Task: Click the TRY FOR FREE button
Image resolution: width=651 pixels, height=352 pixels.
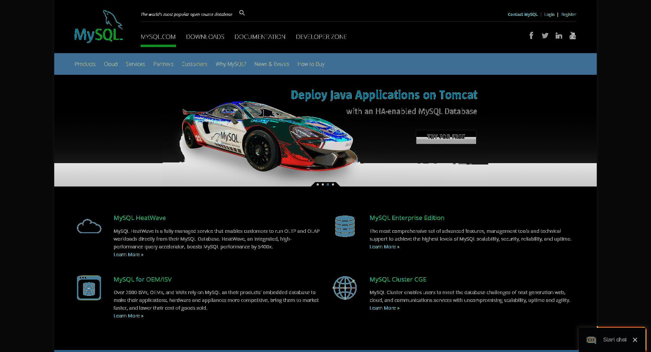Action: [x=446, y=137]
